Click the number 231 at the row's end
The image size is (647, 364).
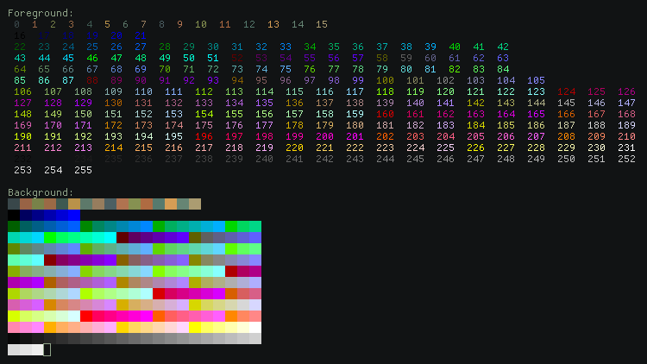(626, 148)
